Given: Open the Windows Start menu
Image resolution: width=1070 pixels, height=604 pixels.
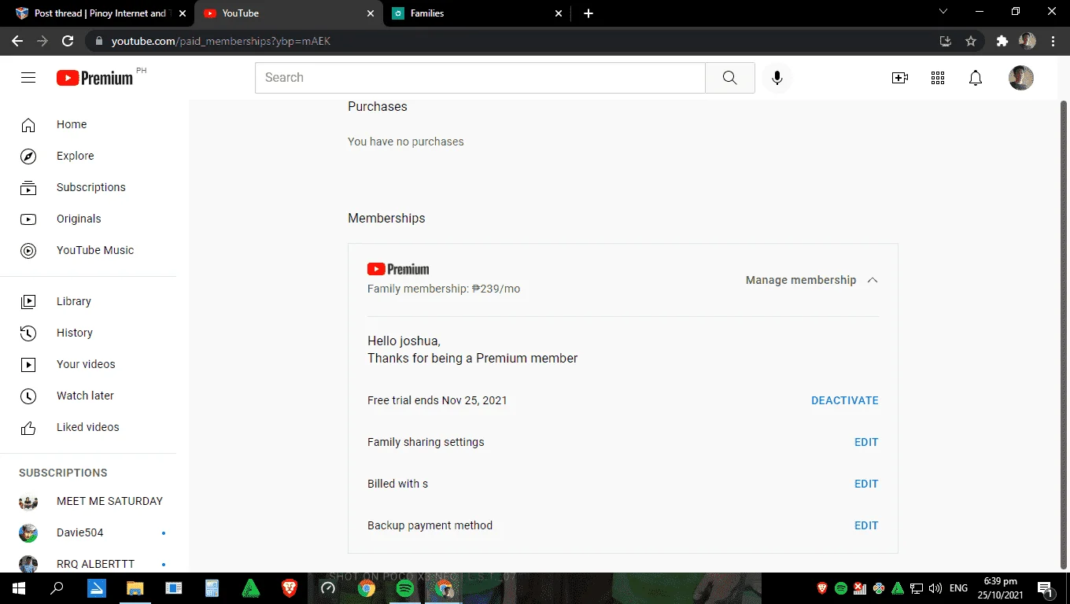Looking at the screenshot, I should pos(19,588).
